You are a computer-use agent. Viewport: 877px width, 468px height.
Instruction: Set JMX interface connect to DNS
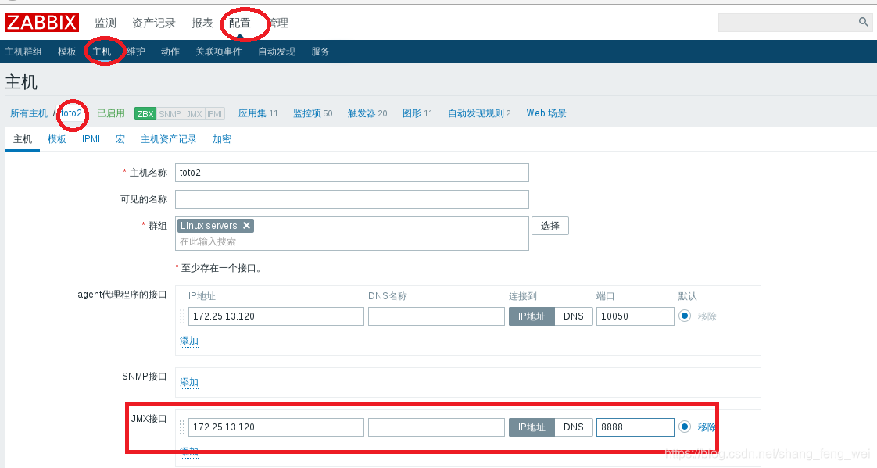pyautogui.click(x=573, y=427)
